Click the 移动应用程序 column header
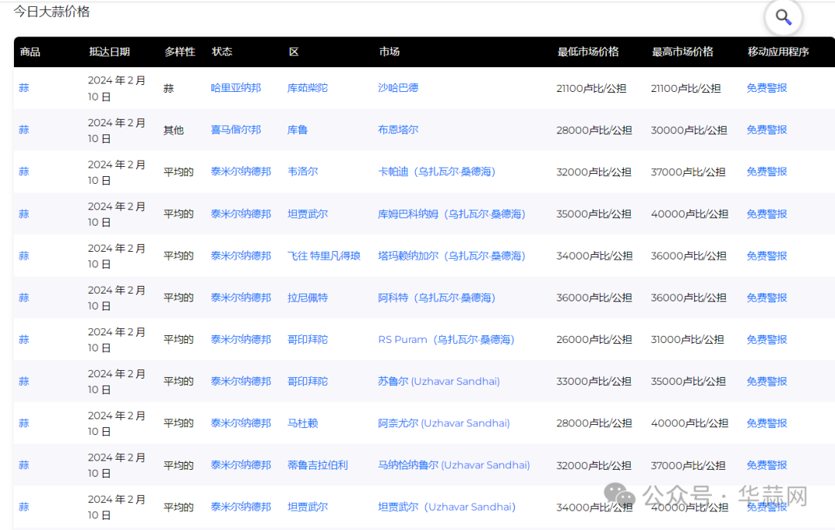 [x=778, y=52]
